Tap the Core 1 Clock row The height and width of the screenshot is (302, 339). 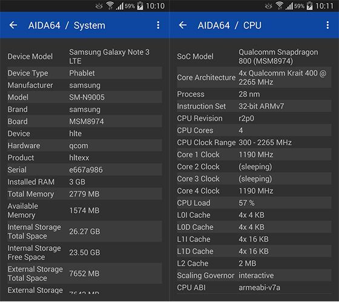click(x=254, y=155)
